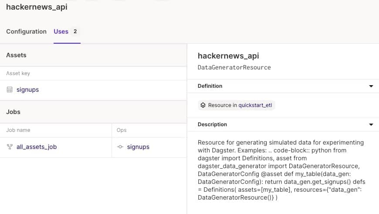379x214 pixels.
Task: Collapse the Description section arrow
Action: (x=371, y=124)
